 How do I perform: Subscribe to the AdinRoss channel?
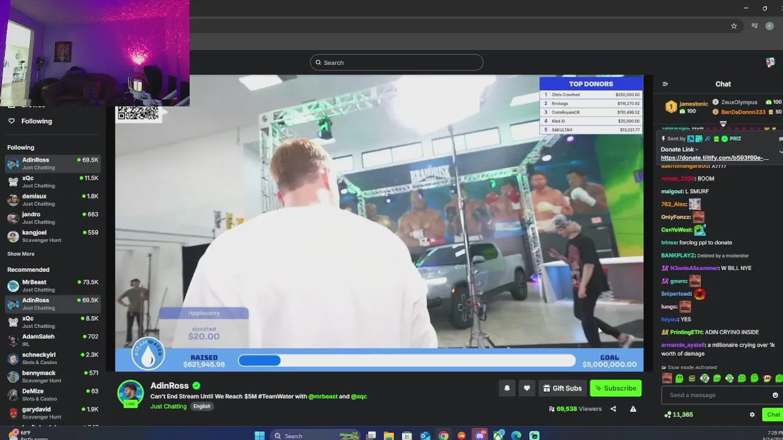tap(615, 388)
